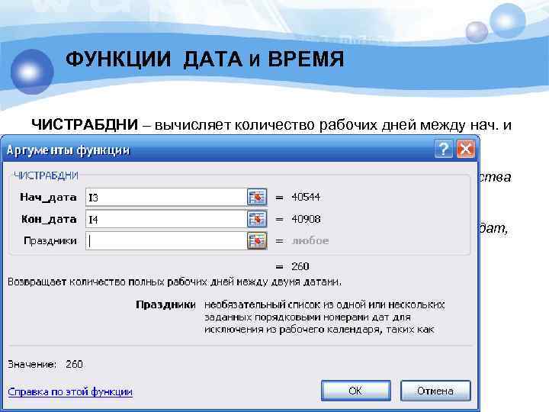Click the bold ЧИСТРАБДНИ word in the slide text
Screen dimensions: 549x412
[x=85, y=124]
